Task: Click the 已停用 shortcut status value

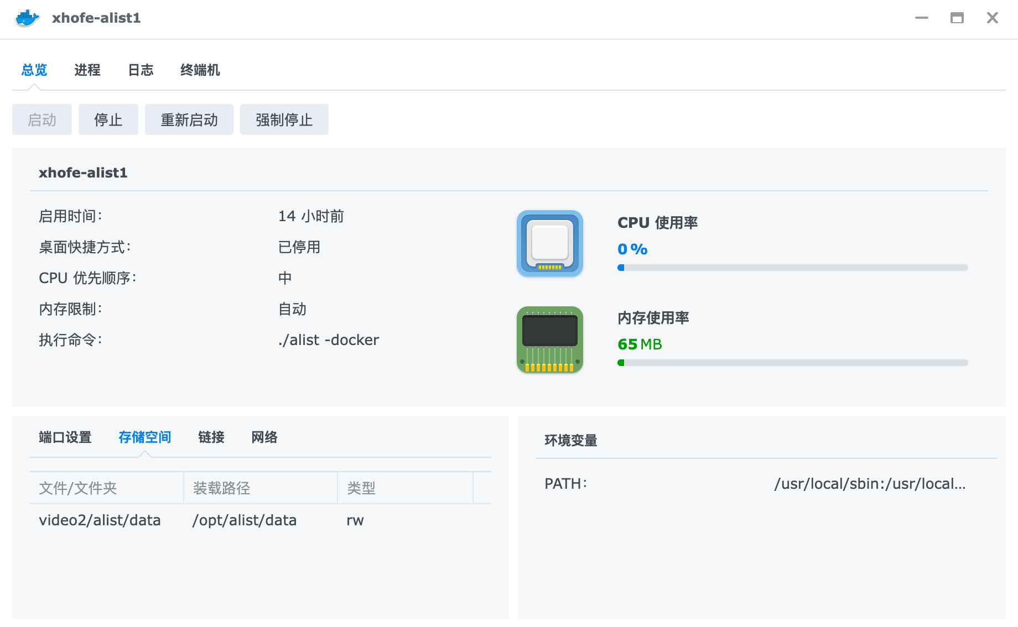Action: click(x=299, y=247)
